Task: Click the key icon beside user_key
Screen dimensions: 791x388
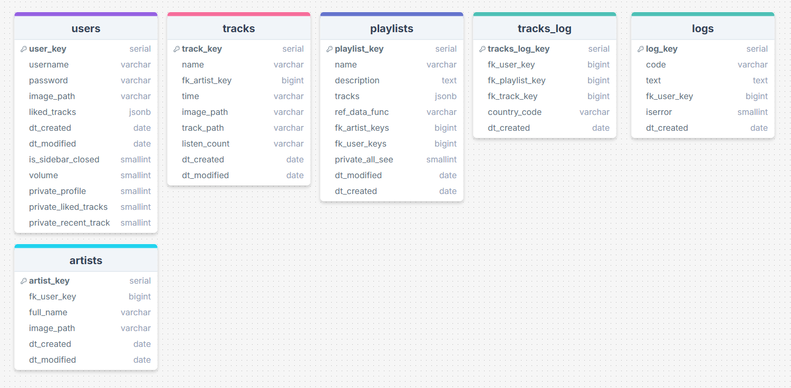Action: (23, 49)
